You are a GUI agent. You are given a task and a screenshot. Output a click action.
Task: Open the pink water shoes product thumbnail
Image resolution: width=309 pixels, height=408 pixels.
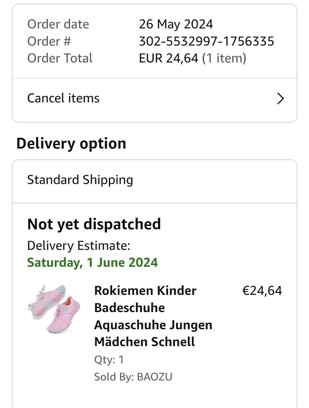pyautogui.click(x=54, y=309)
